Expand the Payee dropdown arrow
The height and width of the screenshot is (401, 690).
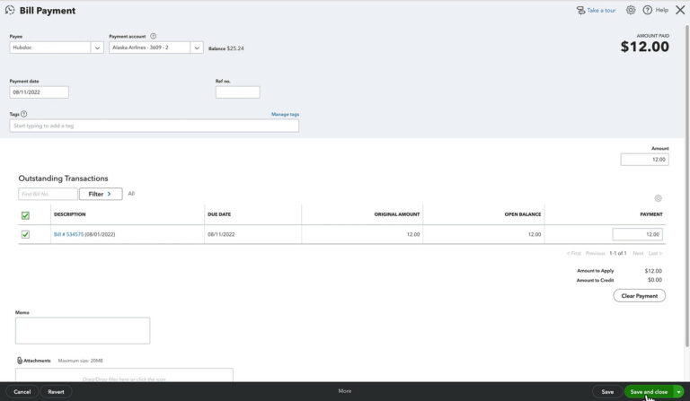[x=97, y=48]
